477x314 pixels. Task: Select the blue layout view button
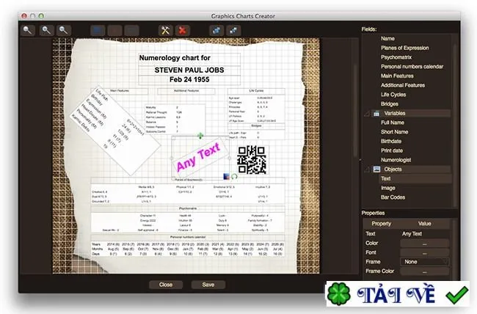click(98, 30)
